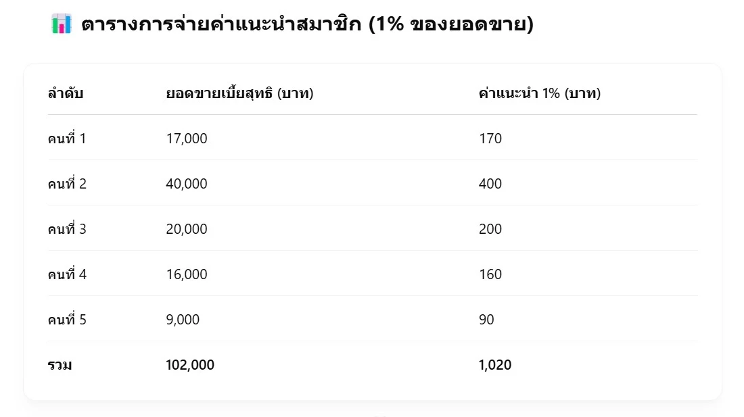Select the "คนที่ 5" row label
Viewport: 744px width, 417px height.
click(67, 320)
